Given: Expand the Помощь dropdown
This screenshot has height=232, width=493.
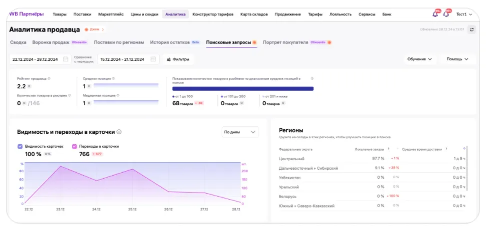Looking at the screenshot, I should point(457,59).
